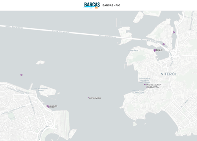Click the Avenida Presidente Vargas street label
Image resolution: width=197 pixels, height=141 pixels.
click(x=13, y=110)
